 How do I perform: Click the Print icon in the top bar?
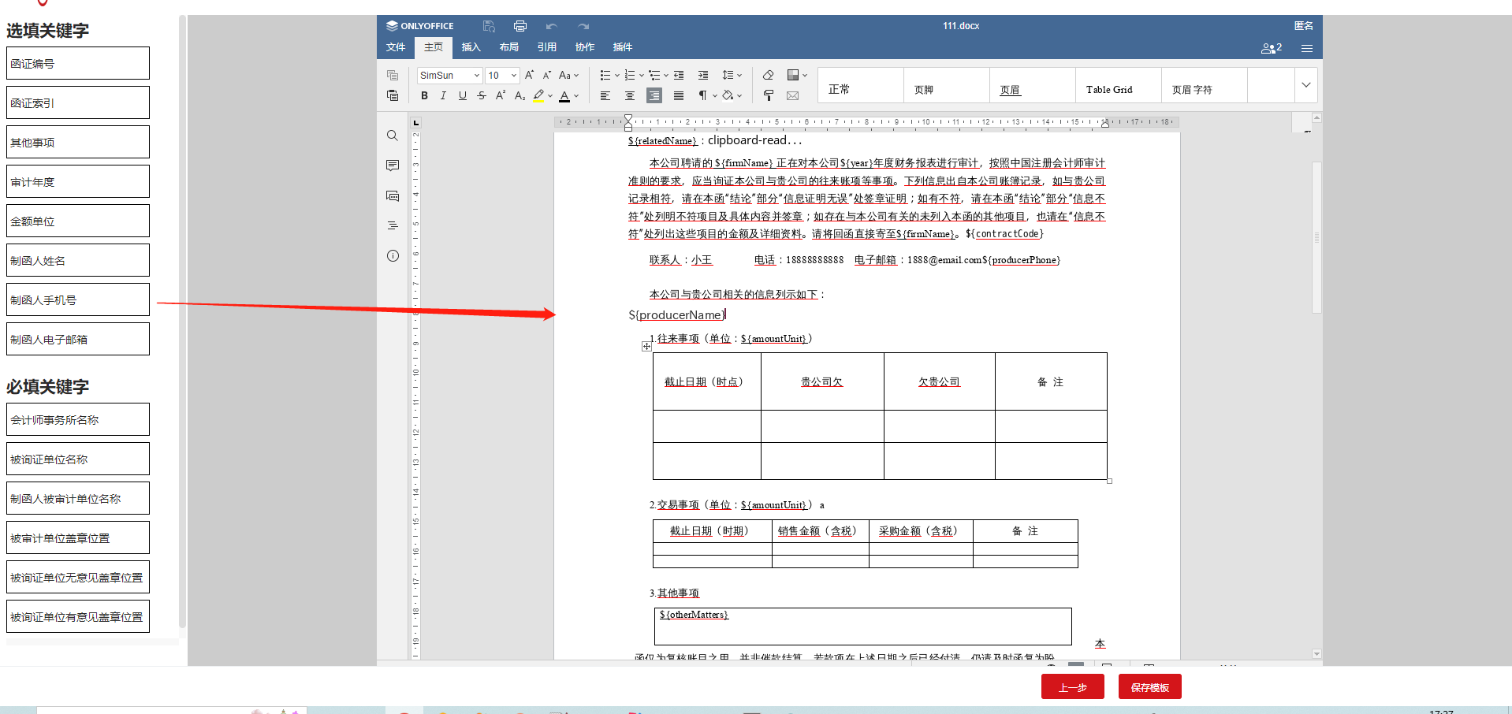click(520, 25)
